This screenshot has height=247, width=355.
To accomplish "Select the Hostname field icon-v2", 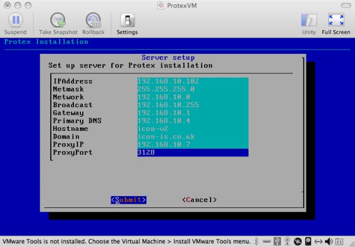I will pyautogui.click(x=193, y=129).
